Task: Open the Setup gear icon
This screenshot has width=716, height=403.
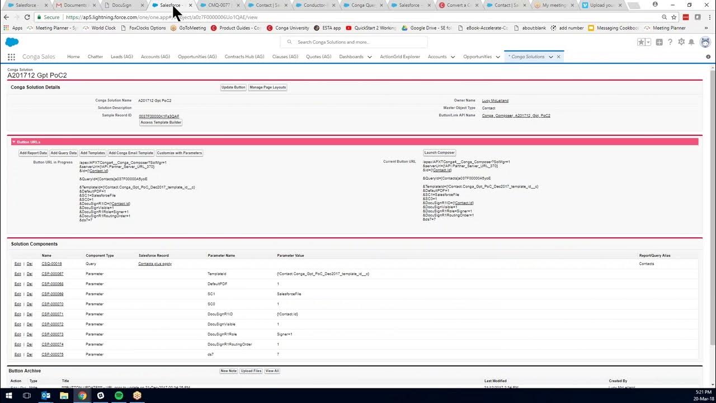Action: click(x=681, y=42)
